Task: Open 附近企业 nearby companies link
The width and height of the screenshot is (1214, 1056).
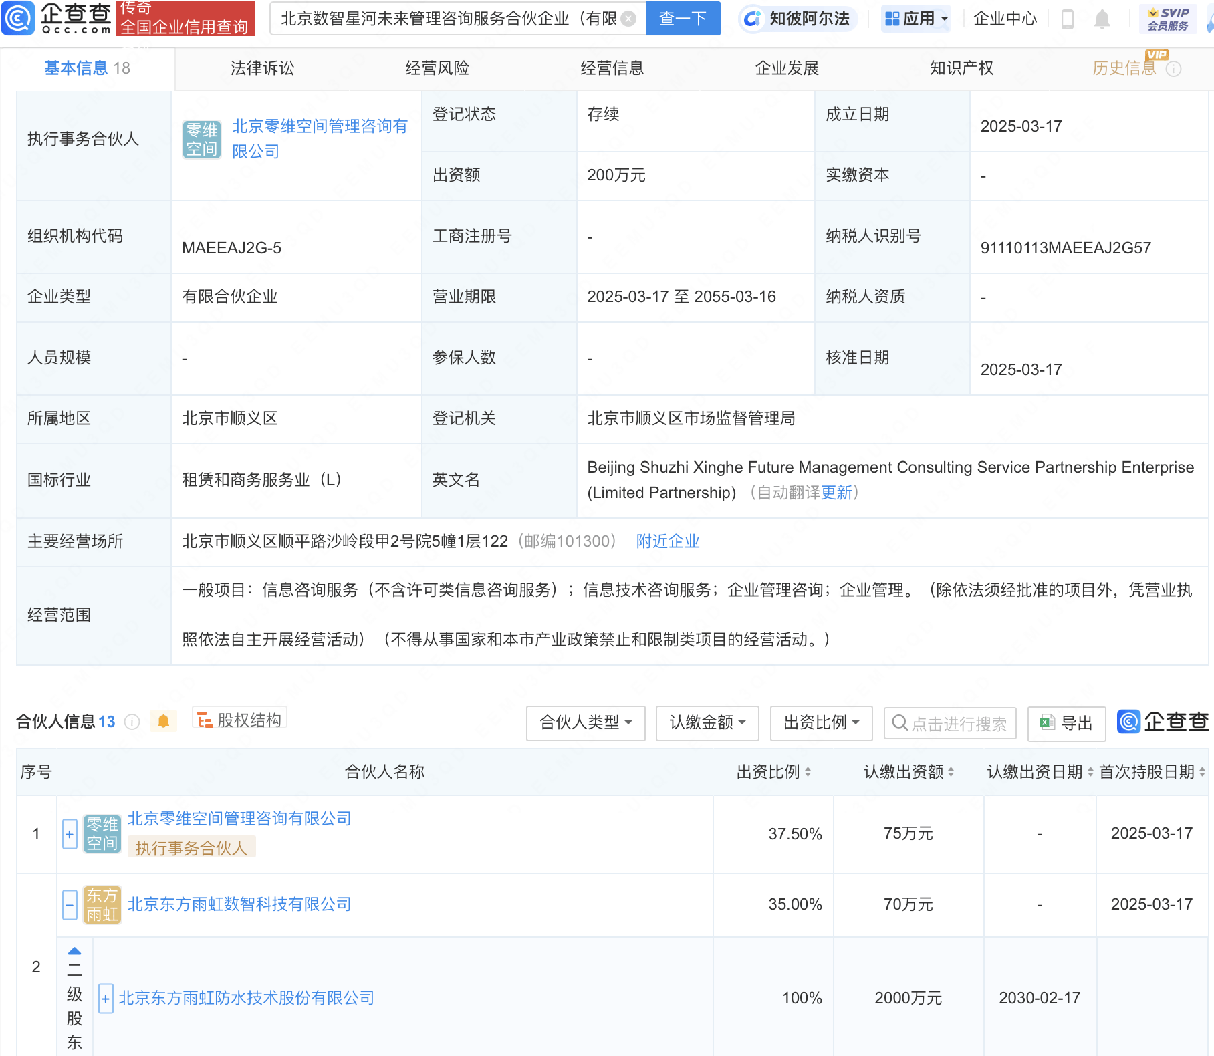Action: [x=668, y=541]
